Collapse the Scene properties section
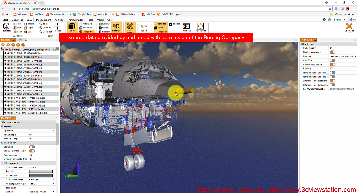The width and height of the screenshot is (357, 193). point(2,122)
